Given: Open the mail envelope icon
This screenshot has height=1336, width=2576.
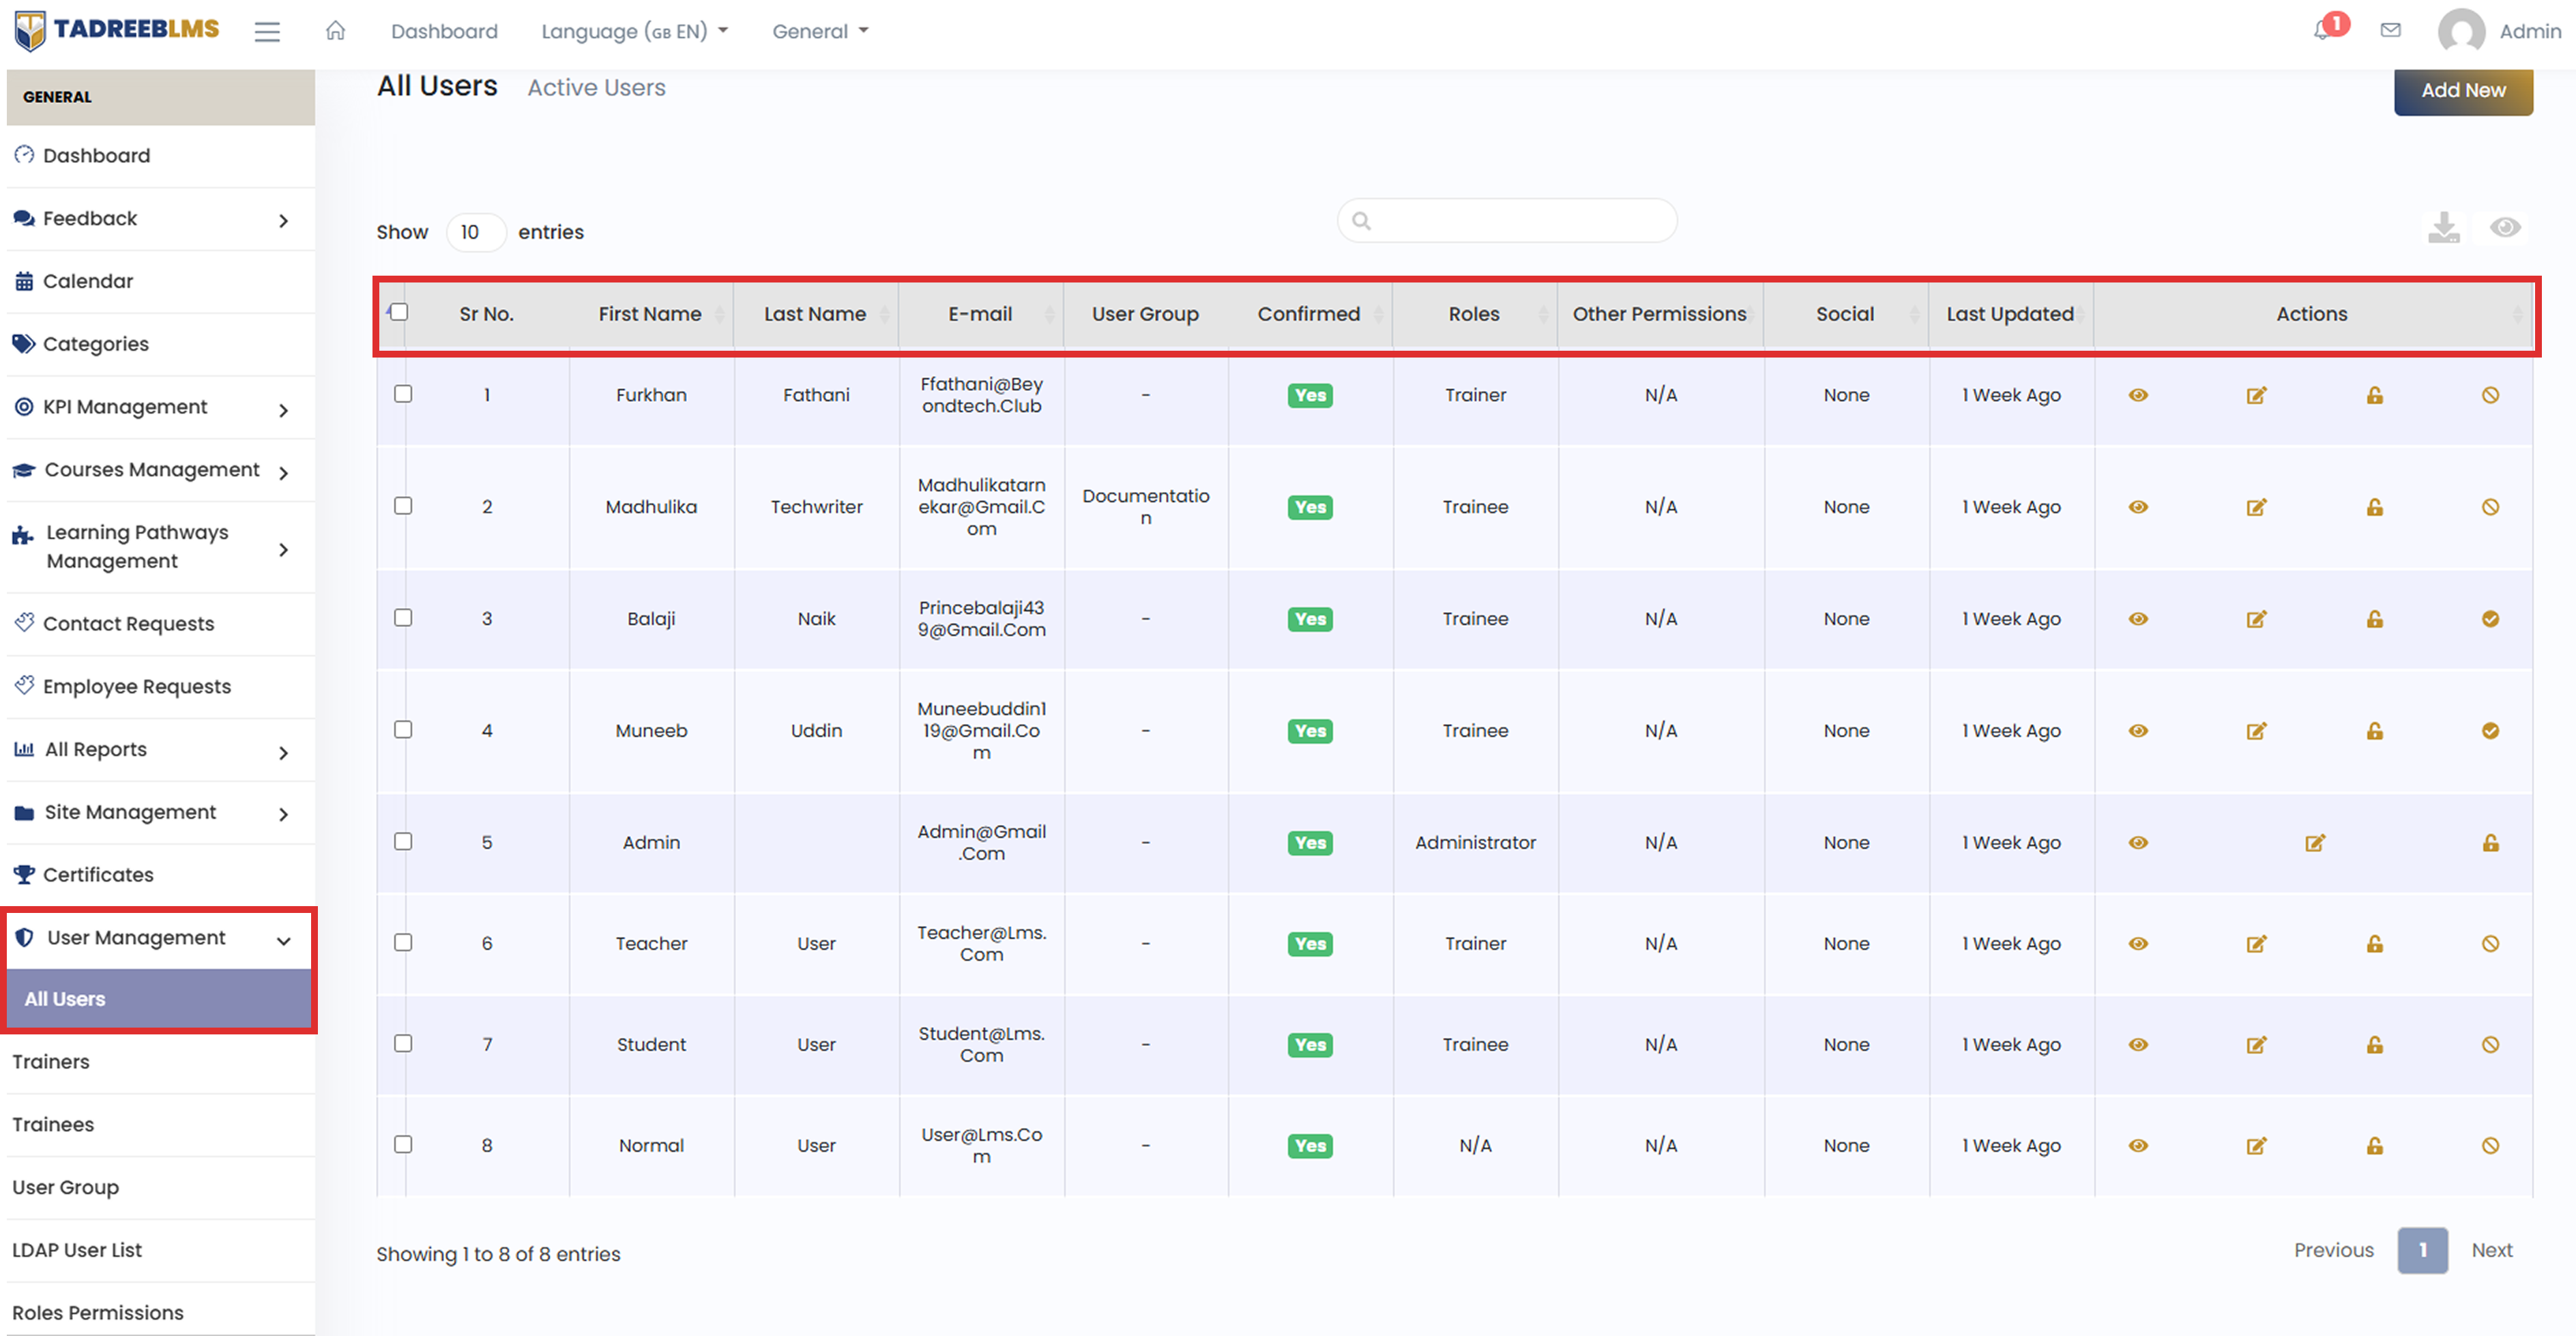Looking at the screenshot, I should pos(2391,30).
